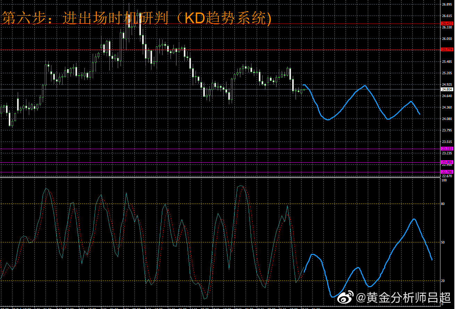Click the 26.895 axis label at top

tap(447, 5)
